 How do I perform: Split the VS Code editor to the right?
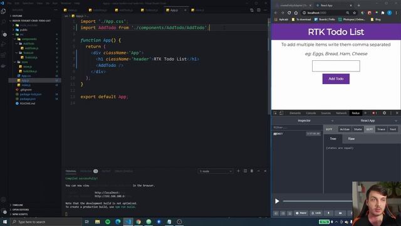[x=259, y=10]
